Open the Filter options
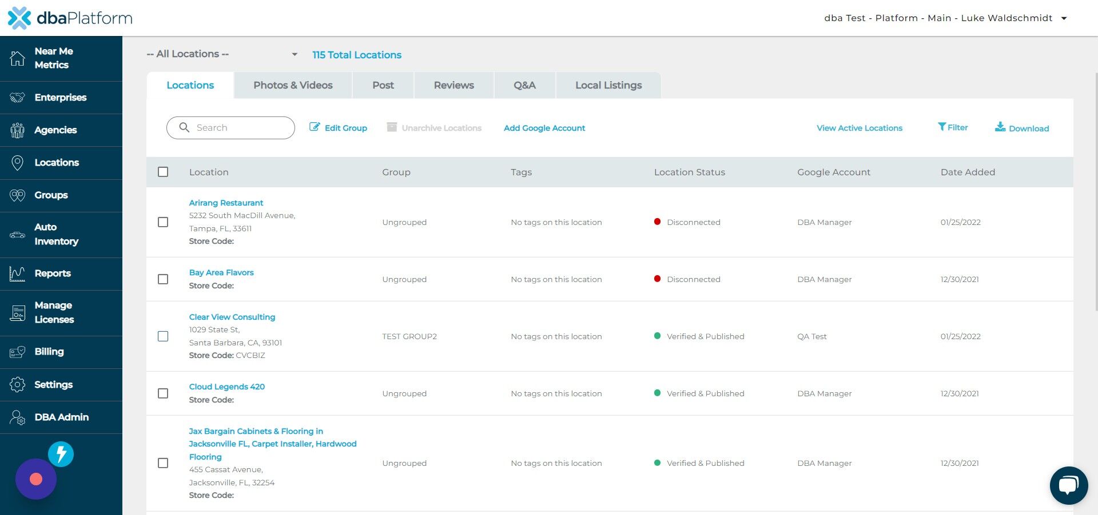 (x=953, y=127)
